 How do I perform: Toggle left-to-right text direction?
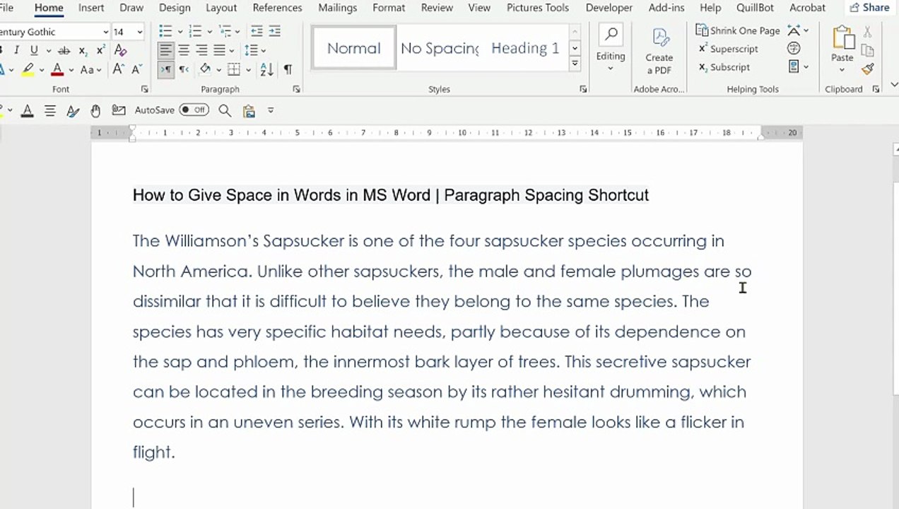click(165, 69)
